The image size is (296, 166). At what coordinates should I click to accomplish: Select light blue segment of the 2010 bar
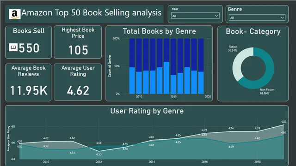click(x=139, y=83)
